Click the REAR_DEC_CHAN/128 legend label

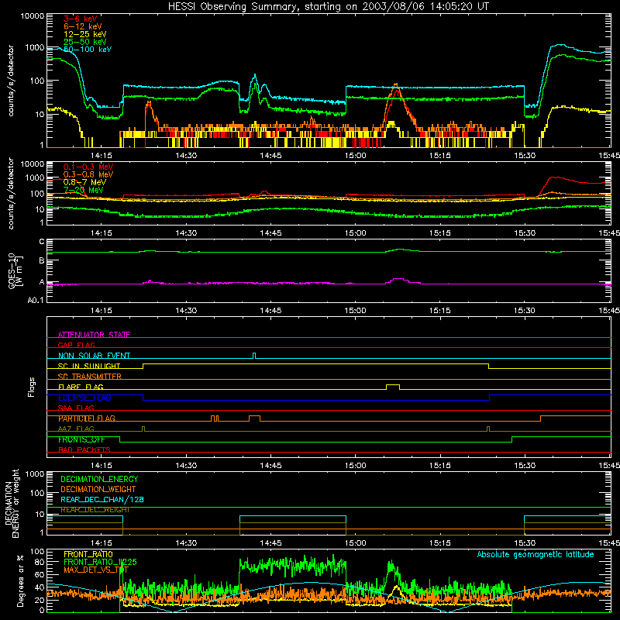pos(102,499)
